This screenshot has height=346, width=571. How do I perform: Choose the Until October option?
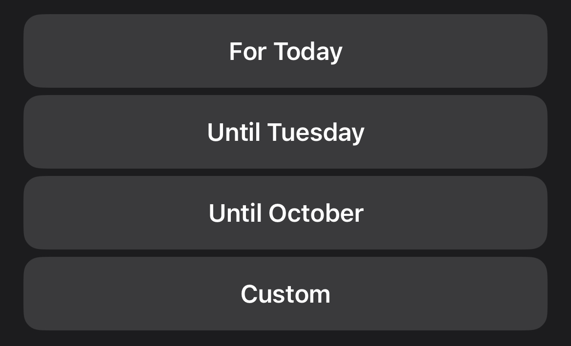coord(285,213)
